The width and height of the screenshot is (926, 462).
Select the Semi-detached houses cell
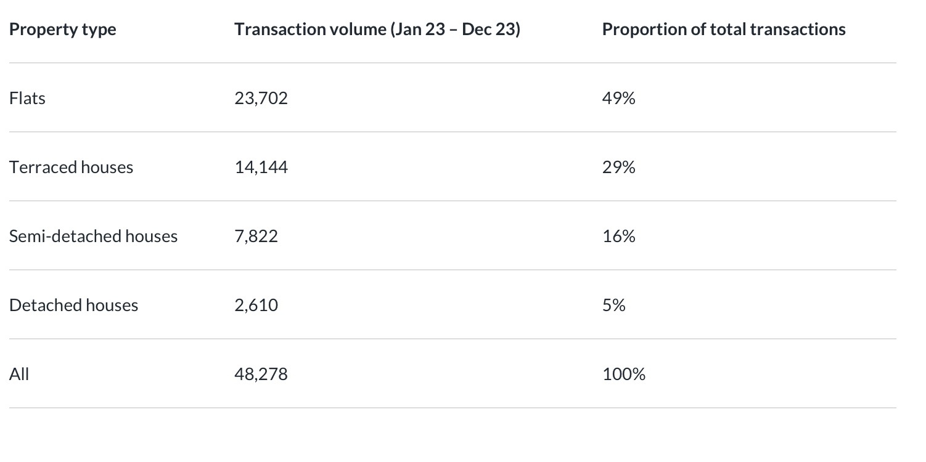[x=93, y=236]
